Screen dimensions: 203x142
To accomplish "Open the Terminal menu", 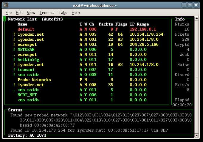I will coord(47,13).
